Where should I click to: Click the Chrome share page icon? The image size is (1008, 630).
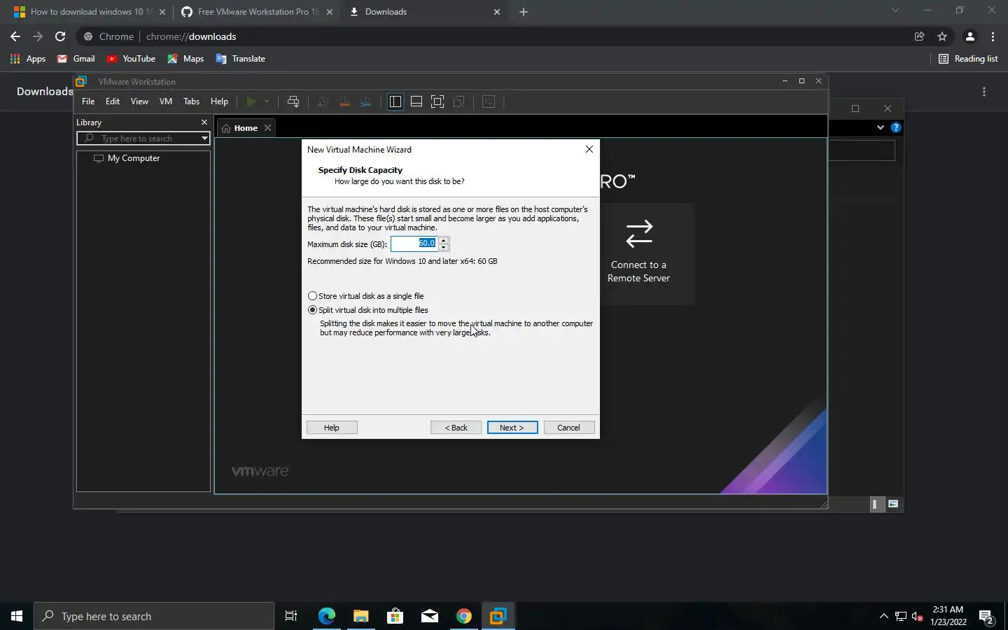920,36
